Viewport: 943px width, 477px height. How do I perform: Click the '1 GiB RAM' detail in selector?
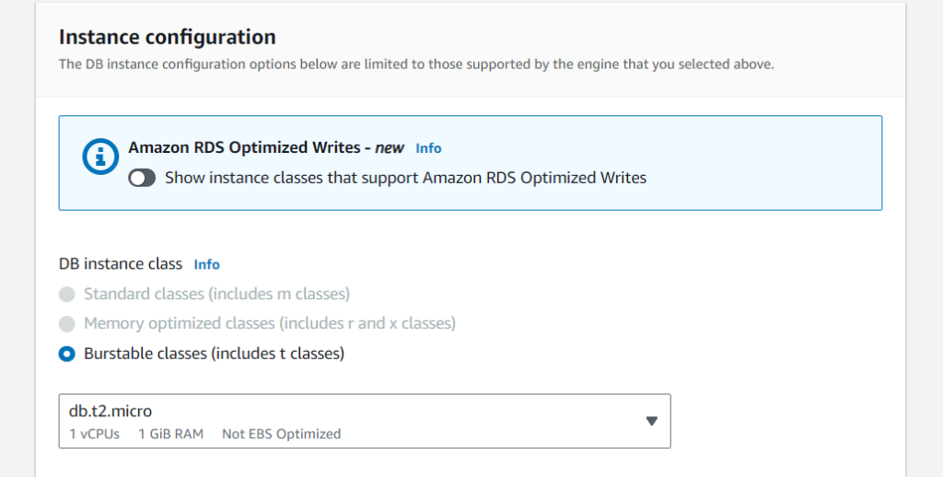click(170, 434)
